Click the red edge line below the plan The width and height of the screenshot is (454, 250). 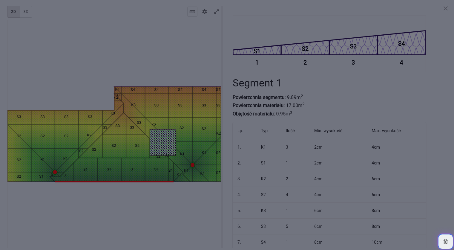tap(114, 182)
